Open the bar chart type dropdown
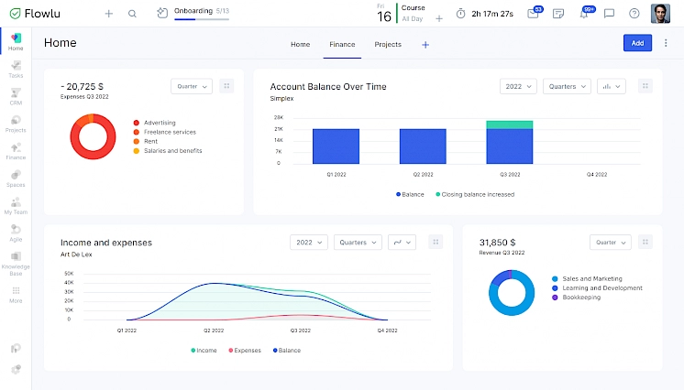 612,86
